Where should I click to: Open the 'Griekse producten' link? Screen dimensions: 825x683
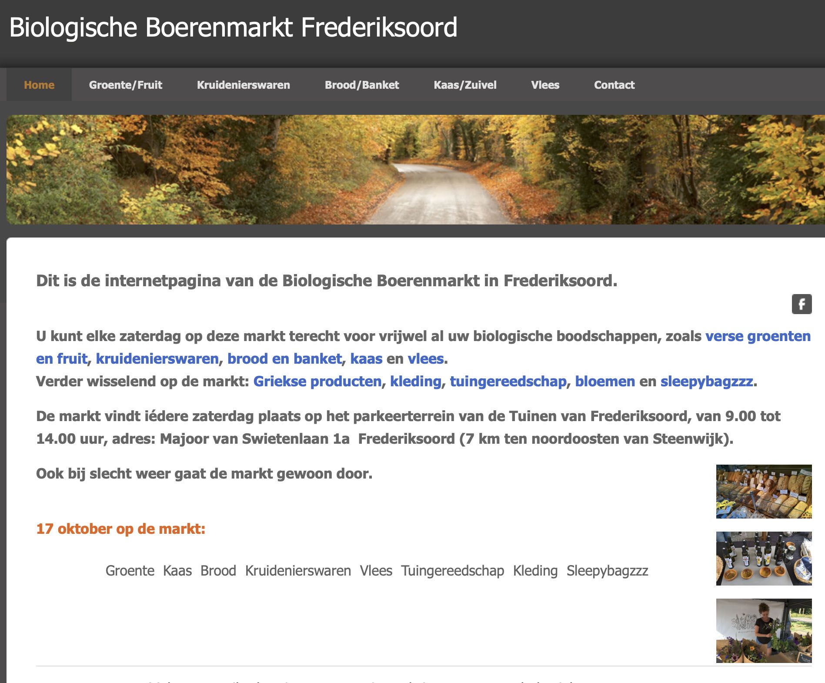coord(317,382)
